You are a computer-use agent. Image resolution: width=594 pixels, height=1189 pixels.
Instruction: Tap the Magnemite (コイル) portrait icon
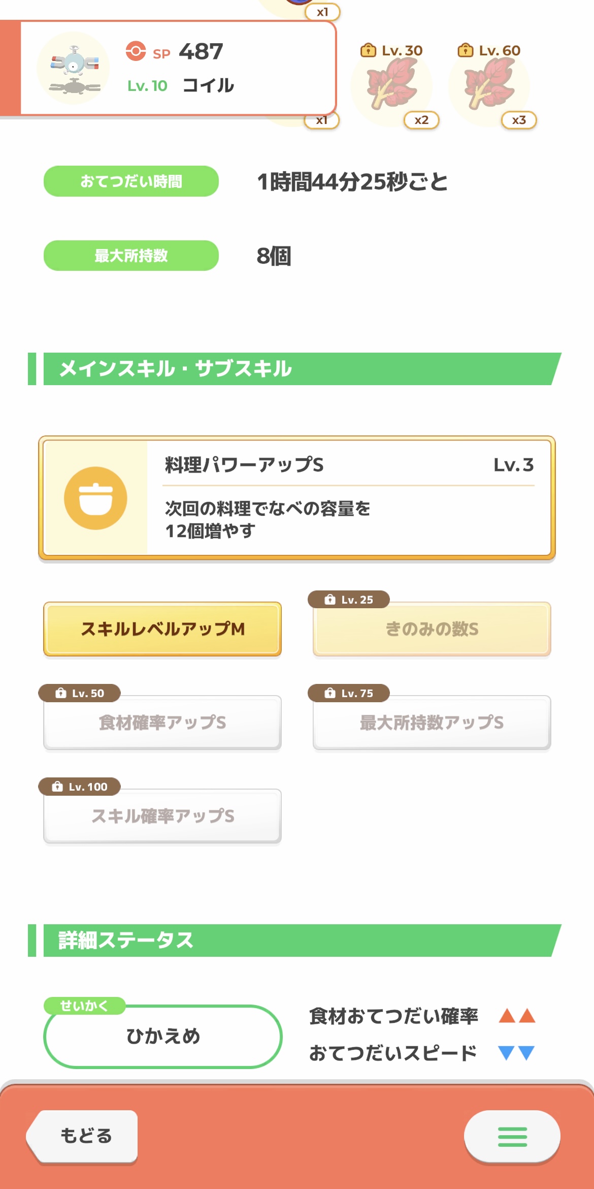[x=74, y=69]
